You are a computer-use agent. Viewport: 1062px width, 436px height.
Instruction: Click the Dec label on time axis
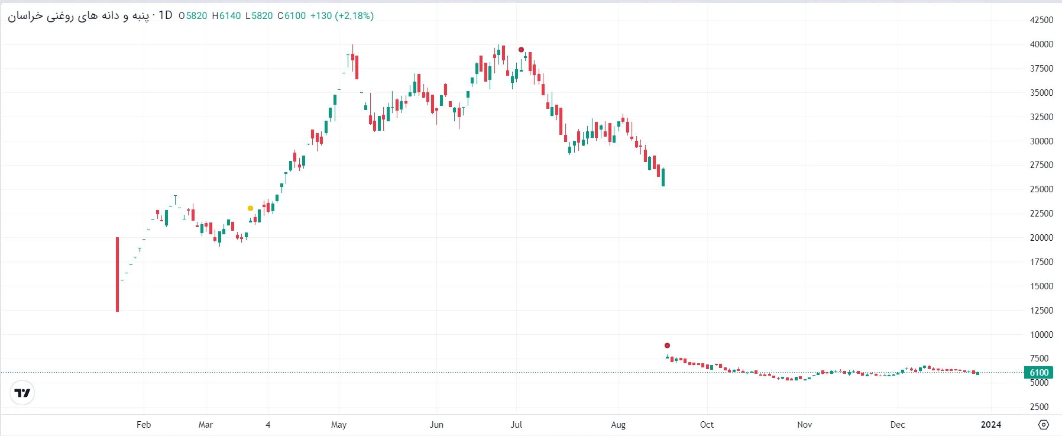pos(898,425)
